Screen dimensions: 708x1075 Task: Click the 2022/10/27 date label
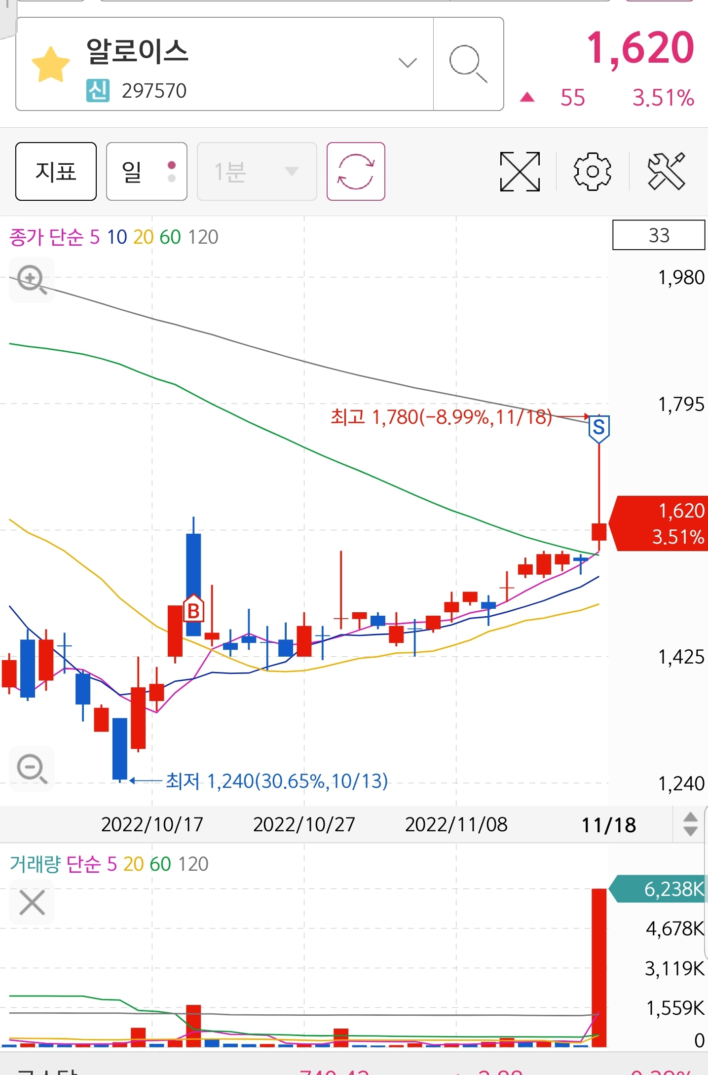tap(304, 824)
